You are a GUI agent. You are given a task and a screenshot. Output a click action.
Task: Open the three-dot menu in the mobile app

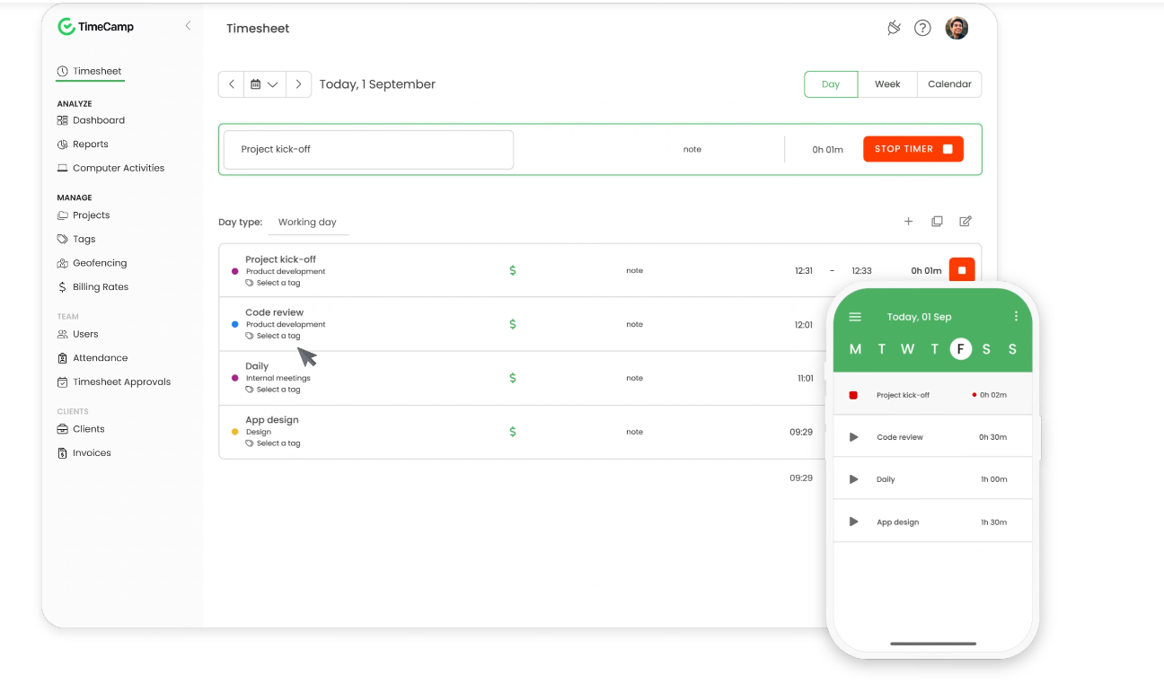(x=1016, y=316)
